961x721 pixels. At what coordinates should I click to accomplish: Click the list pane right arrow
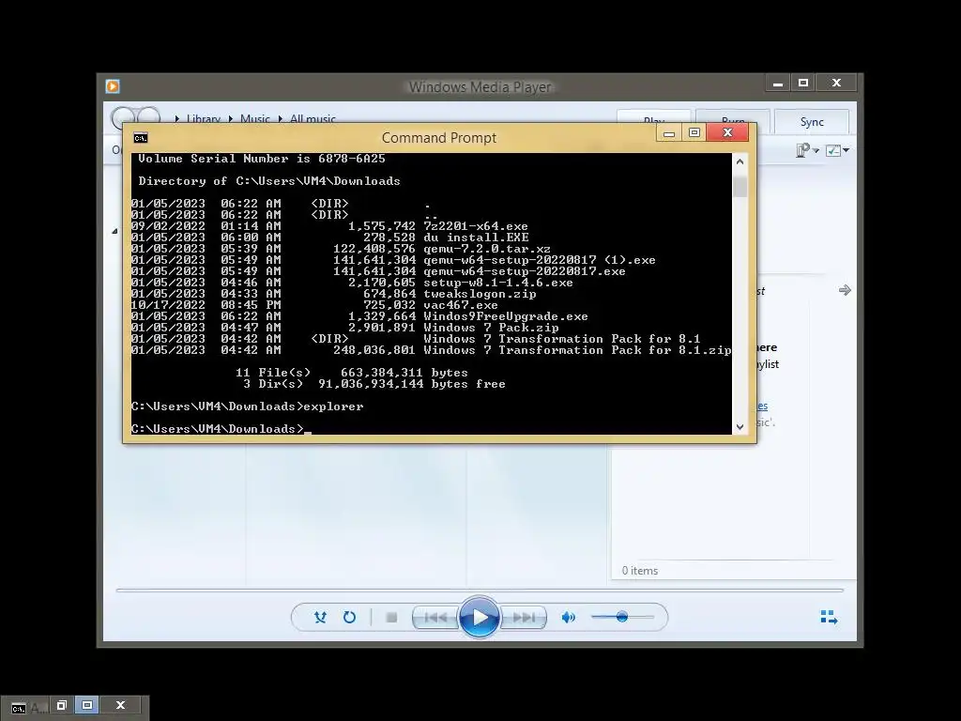coord(845,290)
